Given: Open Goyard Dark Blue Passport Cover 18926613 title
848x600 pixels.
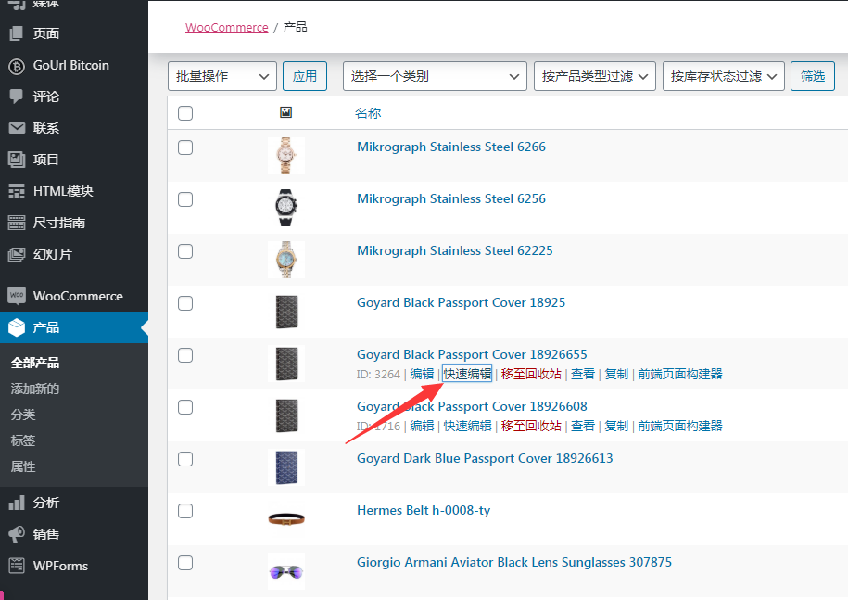Looking at the screenshot, I should 485,459.
